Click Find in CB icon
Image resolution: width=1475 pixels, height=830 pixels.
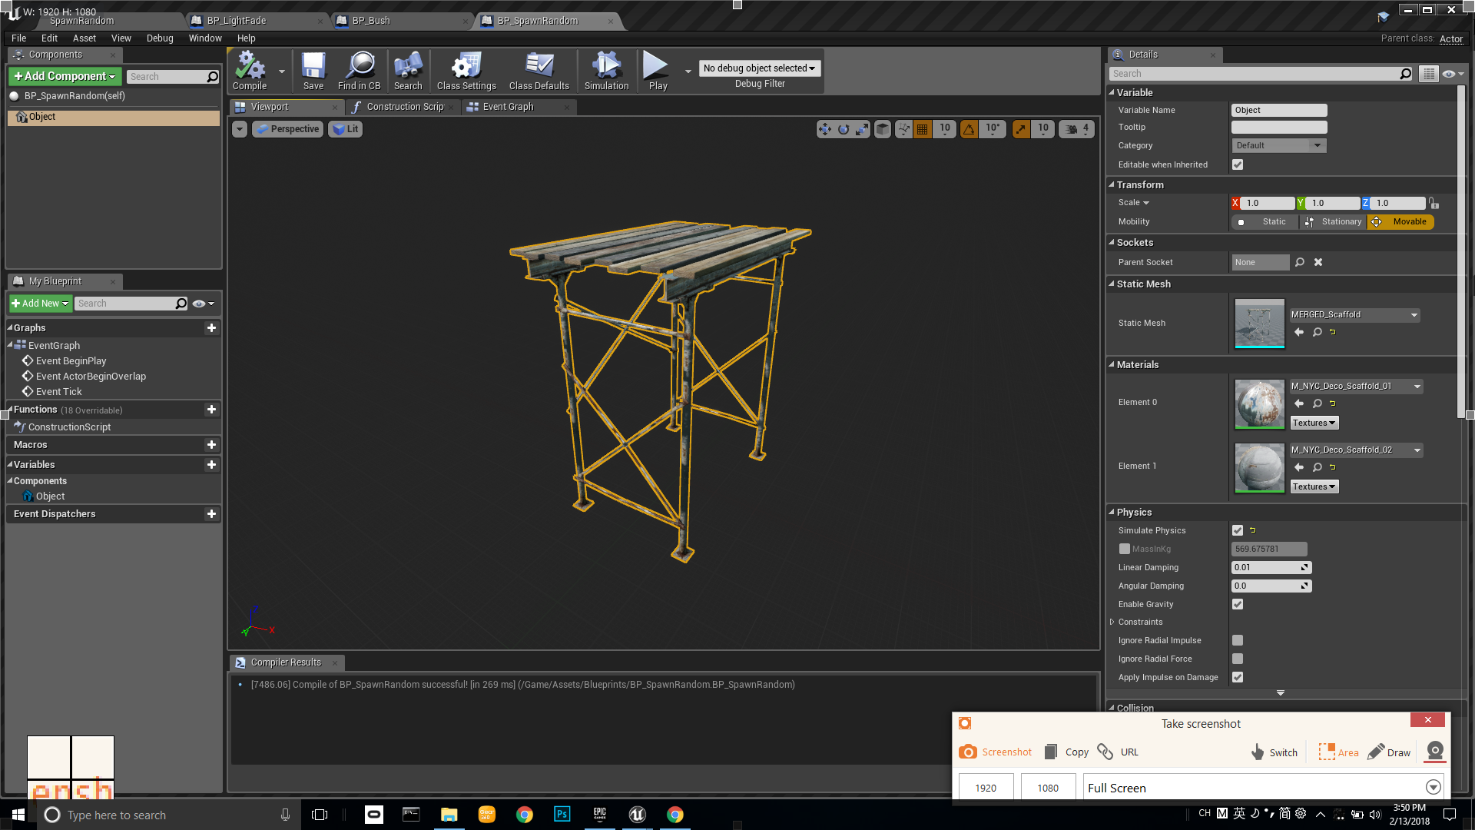click(360, 71)
